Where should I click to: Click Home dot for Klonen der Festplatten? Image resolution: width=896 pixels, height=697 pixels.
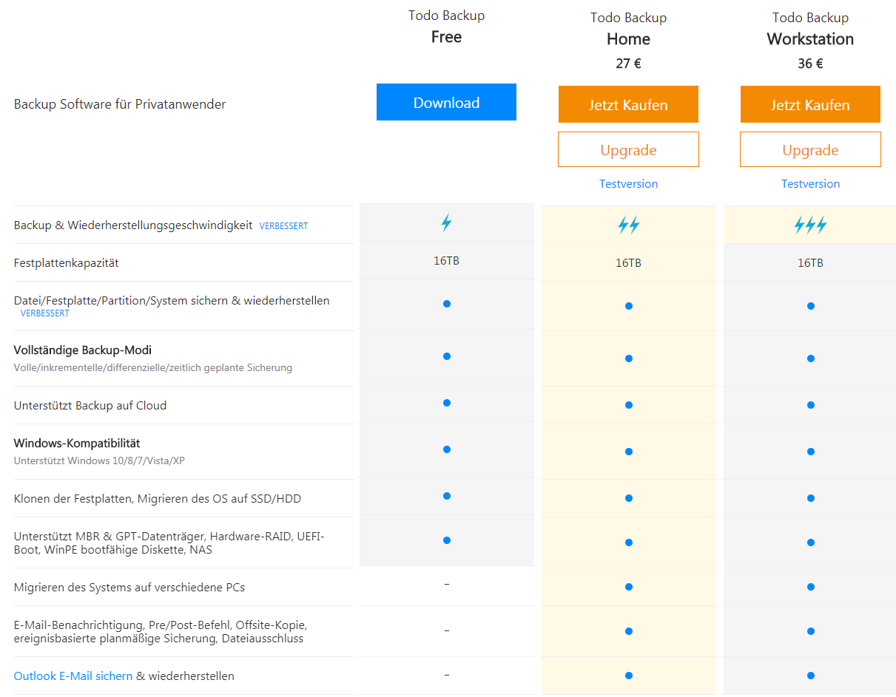coord(628,498)
